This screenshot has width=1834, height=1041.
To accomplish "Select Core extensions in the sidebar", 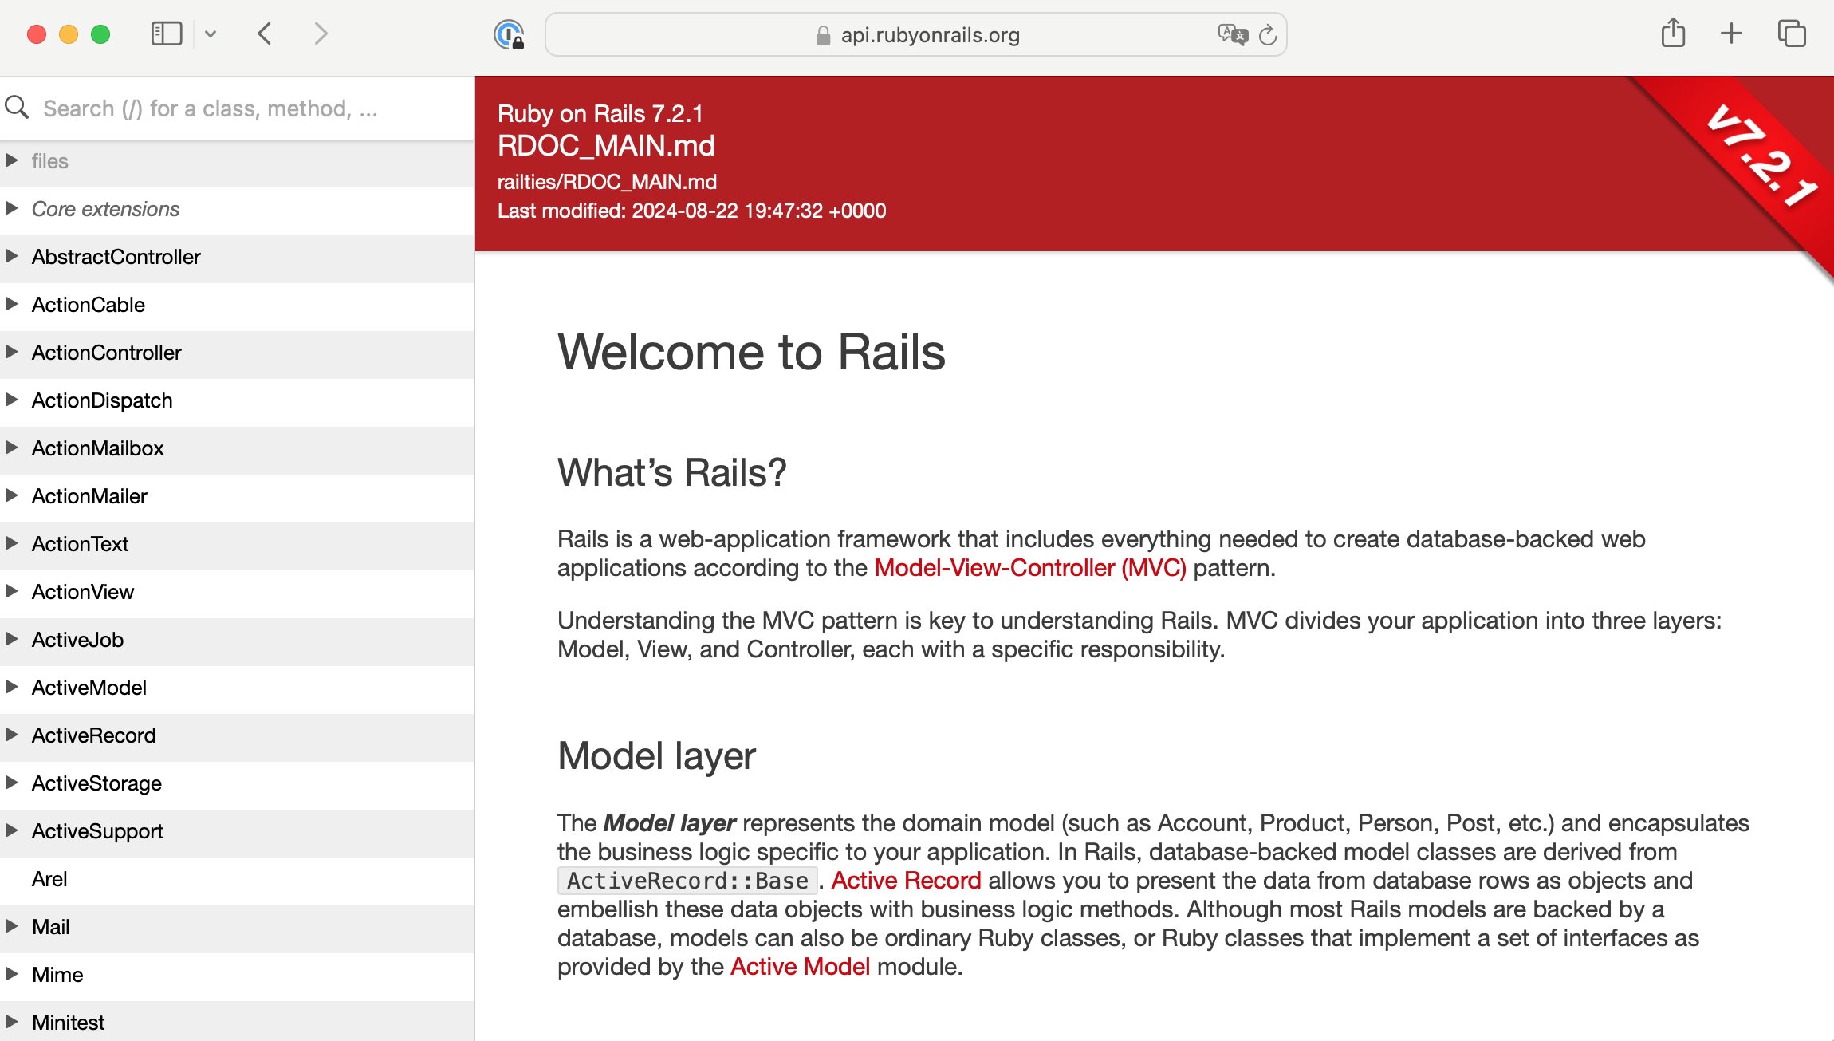I will pos(104,208).
